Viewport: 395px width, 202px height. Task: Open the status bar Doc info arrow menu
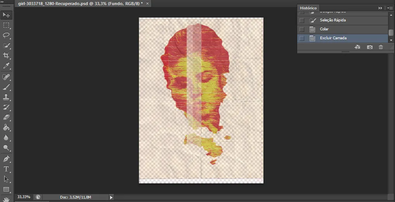(111, 197)
